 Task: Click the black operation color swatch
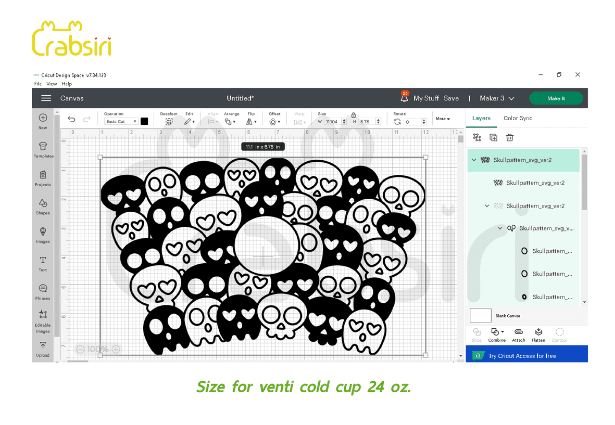[144, 121]
